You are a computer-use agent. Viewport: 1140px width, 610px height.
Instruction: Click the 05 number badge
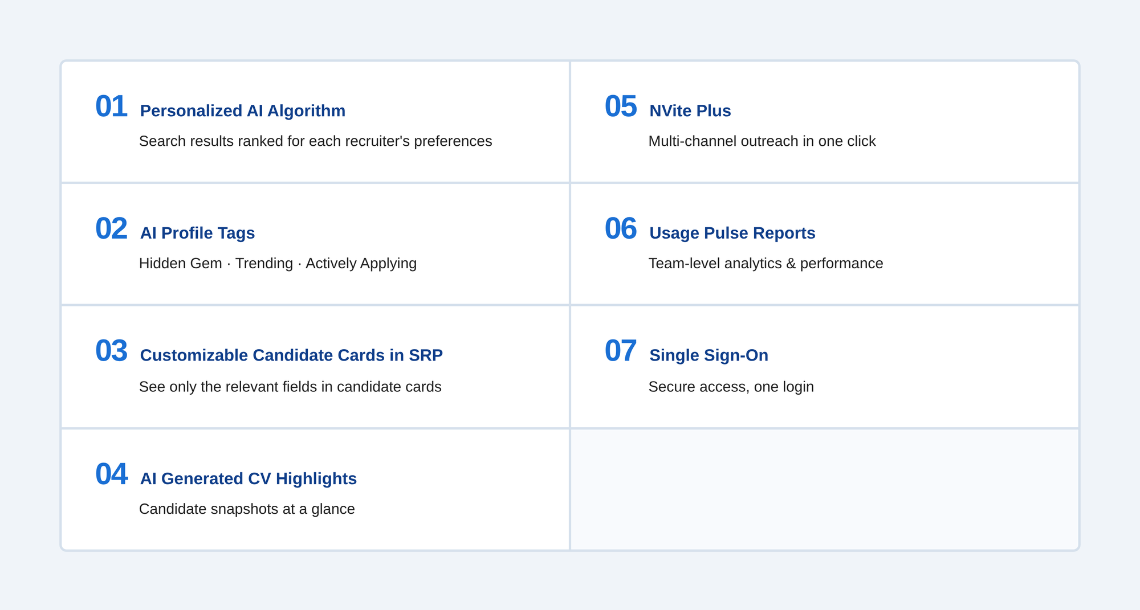pos(621,107)
